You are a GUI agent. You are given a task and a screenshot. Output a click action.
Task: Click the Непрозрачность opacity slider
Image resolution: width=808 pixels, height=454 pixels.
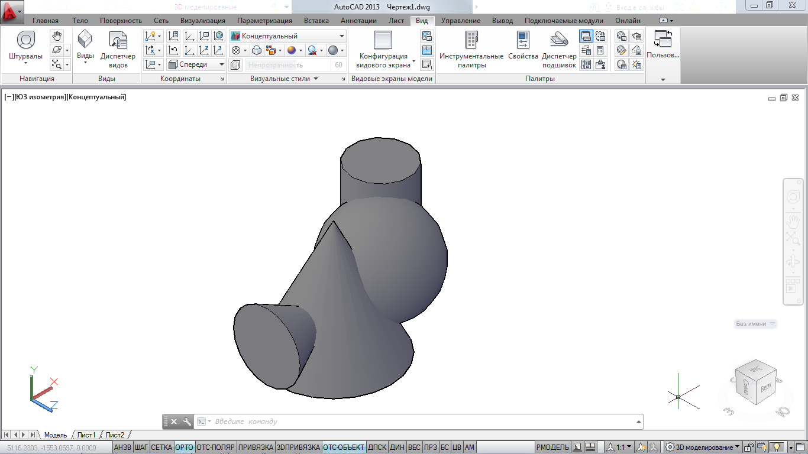(288, 65)
